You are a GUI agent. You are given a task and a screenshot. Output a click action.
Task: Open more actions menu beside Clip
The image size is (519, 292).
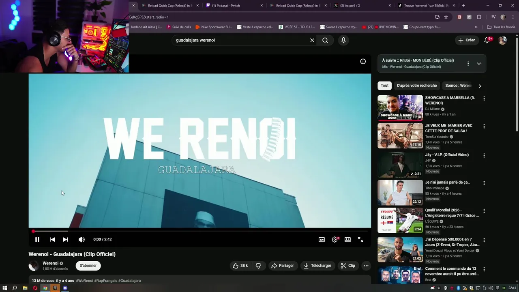[x=366, y=266]
